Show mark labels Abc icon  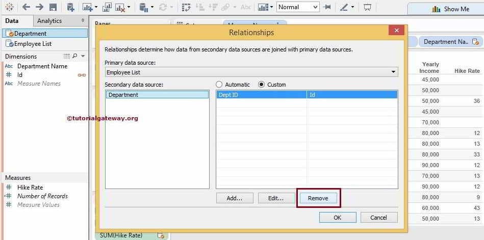tap(246, 7)
